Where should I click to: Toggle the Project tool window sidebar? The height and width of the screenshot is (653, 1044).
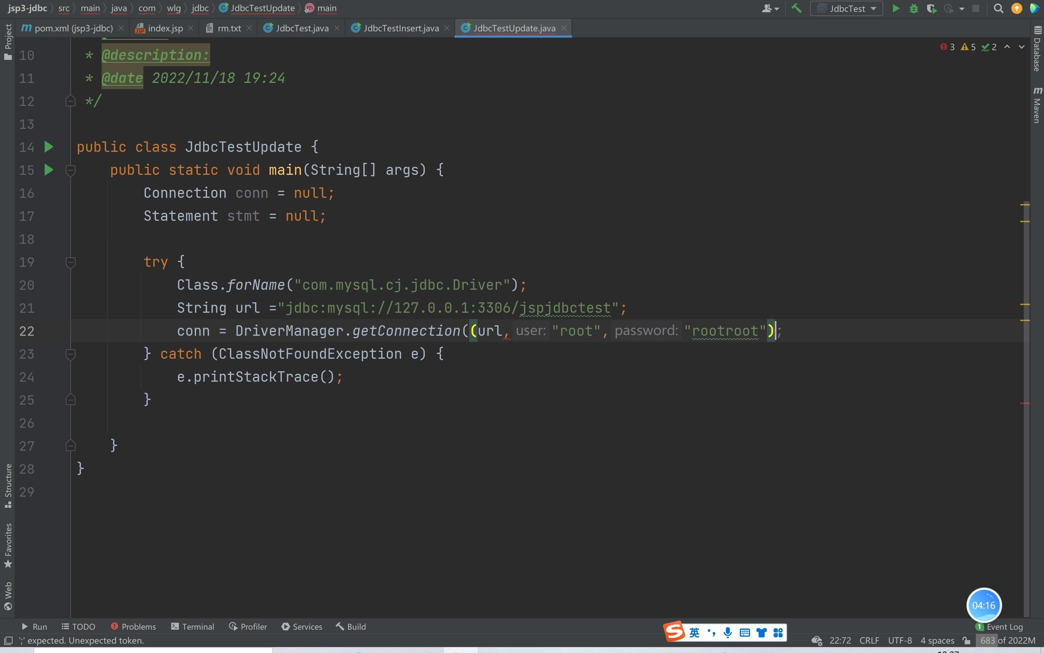[x=8, y=42]
